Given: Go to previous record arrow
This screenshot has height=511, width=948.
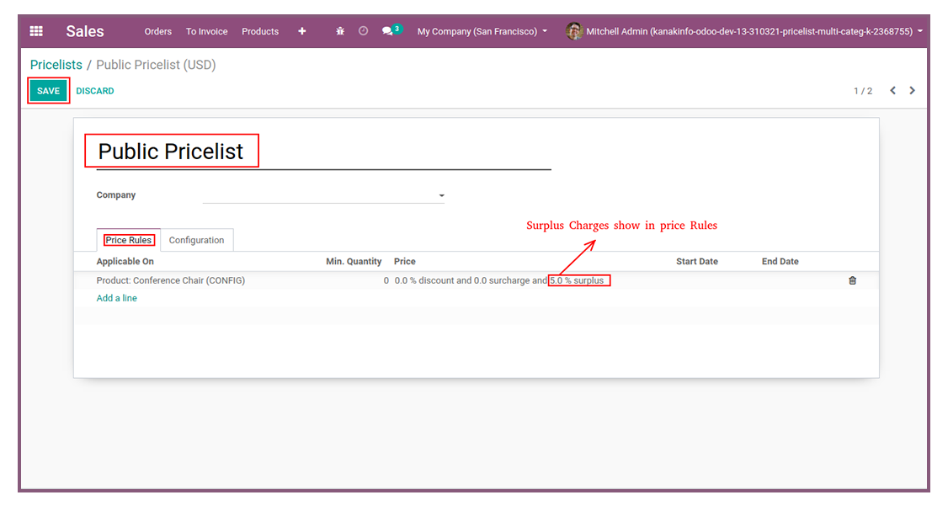Looking at the screenshot, I should (x=893, y=91).
